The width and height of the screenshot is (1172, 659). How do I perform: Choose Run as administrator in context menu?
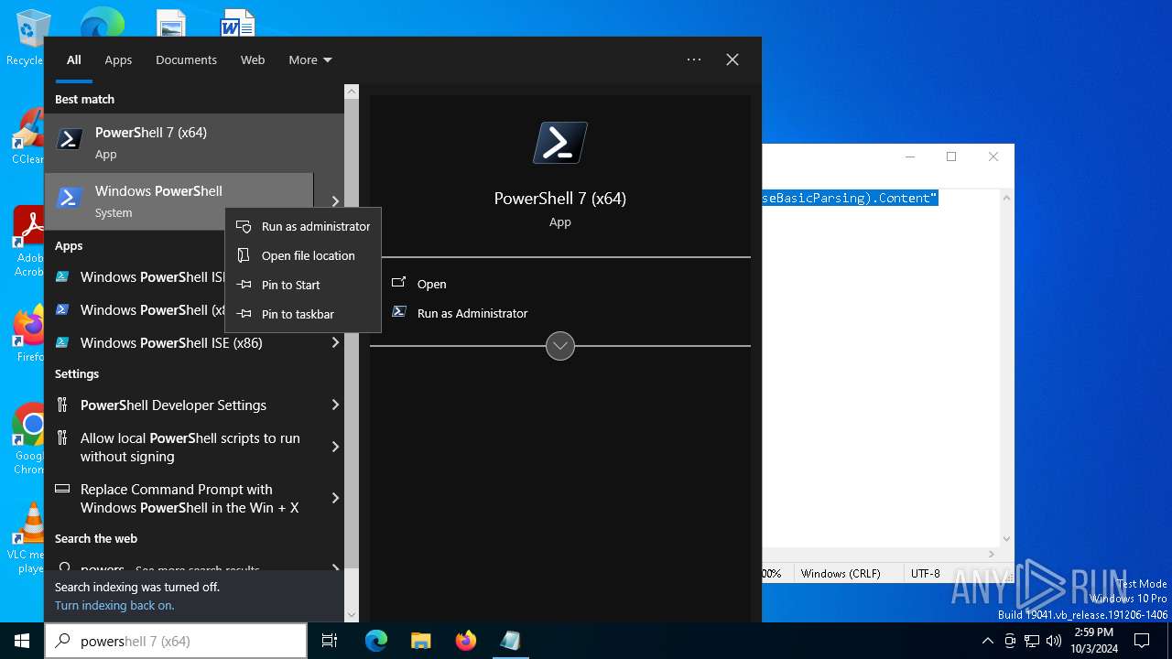[x=303, y=226]
